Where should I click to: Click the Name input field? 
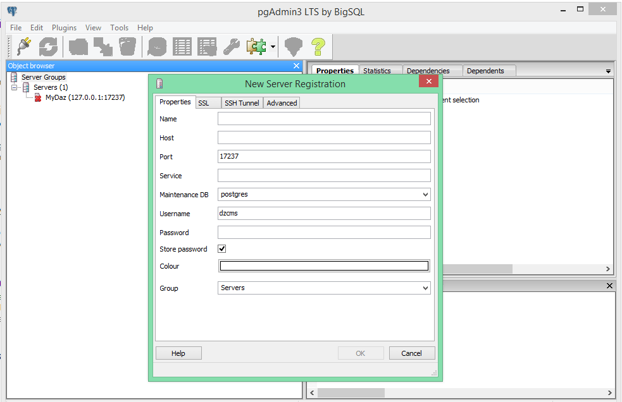[x=324, y=119]
